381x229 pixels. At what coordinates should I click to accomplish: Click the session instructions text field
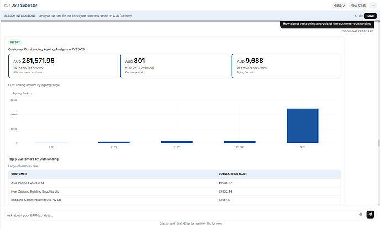coord(194,16)
